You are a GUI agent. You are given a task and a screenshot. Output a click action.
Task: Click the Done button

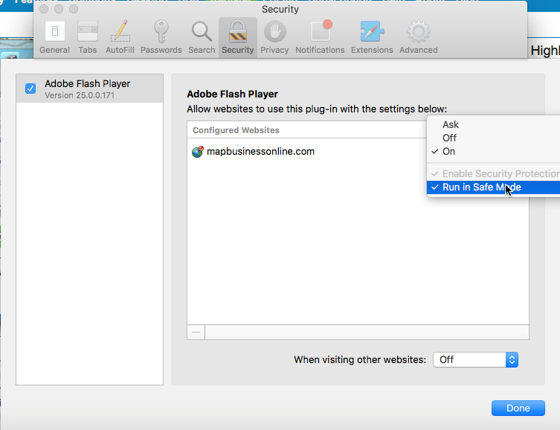518,408
